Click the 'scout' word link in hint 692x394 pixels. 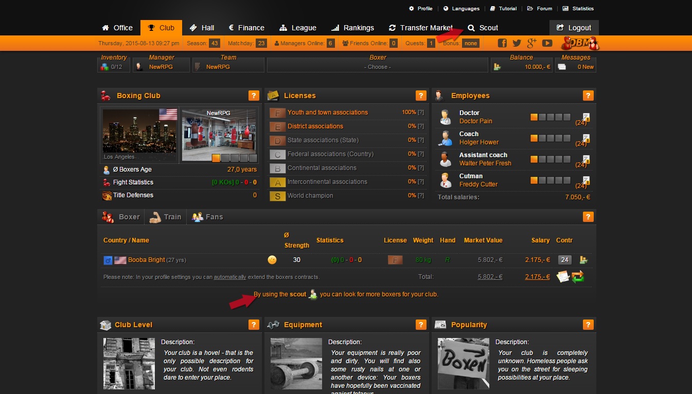click(x=298, y=294)
